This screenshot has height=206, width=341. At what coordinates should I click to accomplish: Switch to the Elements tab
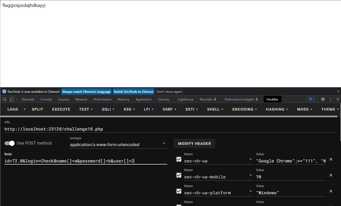click(28, 99)
